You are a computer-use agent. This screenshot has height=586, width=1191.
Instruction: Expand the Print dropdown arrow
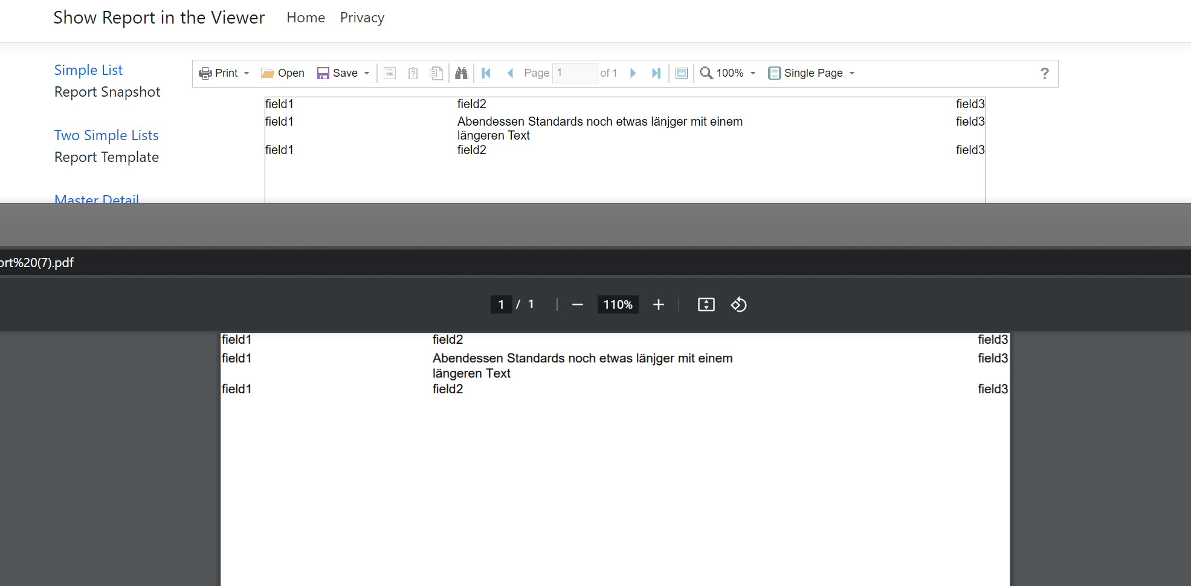tap(247, 73)
